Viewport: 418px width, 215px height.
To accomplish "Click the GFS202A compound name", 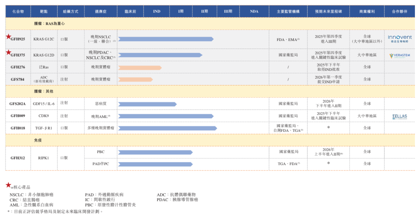I will point(18,104).
